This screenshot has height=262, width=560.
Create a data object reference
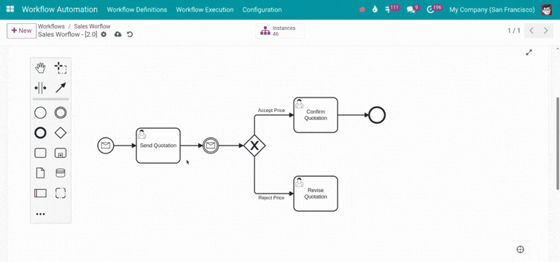point(40,173)
